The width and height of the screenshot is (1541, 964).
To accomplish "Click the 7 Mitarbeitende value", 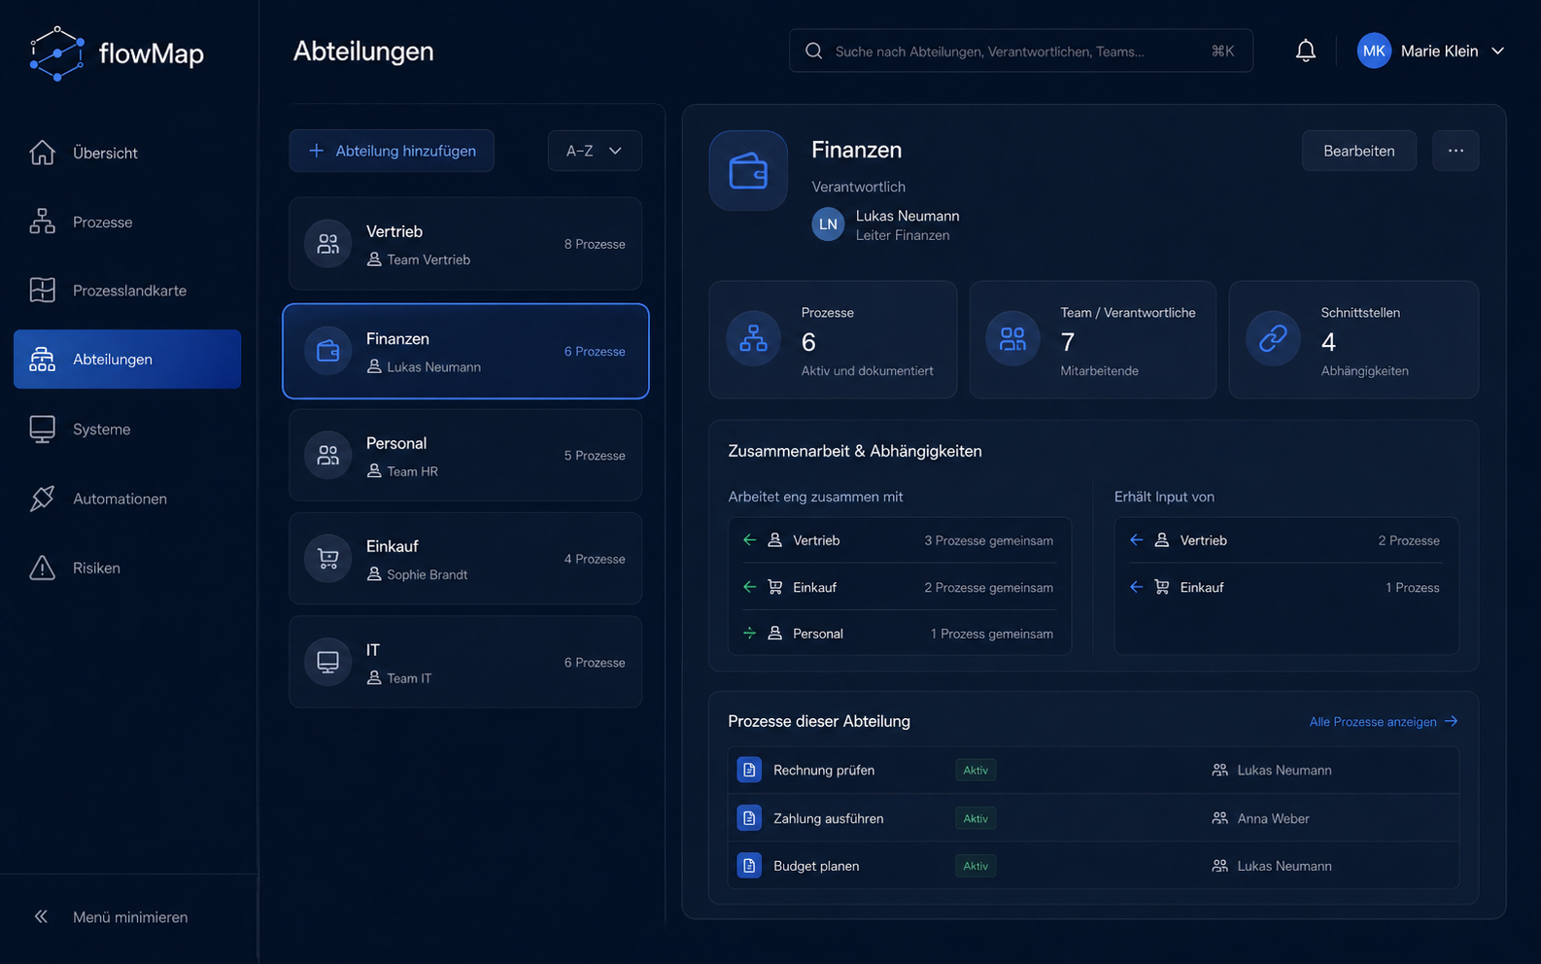I will [x=1068, y=342].
